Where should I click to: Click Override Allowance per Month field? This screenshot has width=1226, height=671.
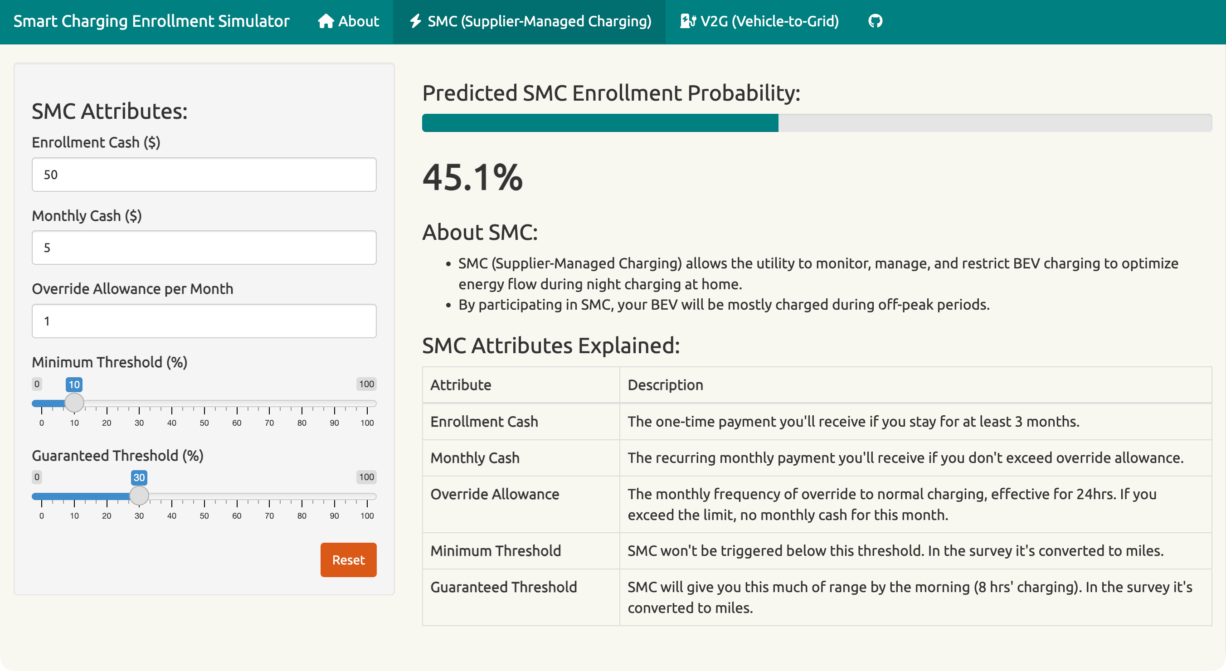click(204, 321)
